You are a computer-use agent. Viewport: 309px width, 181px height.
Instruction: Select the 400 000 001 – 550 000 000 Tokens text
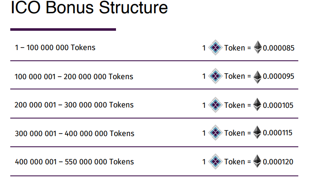point(74,162)
